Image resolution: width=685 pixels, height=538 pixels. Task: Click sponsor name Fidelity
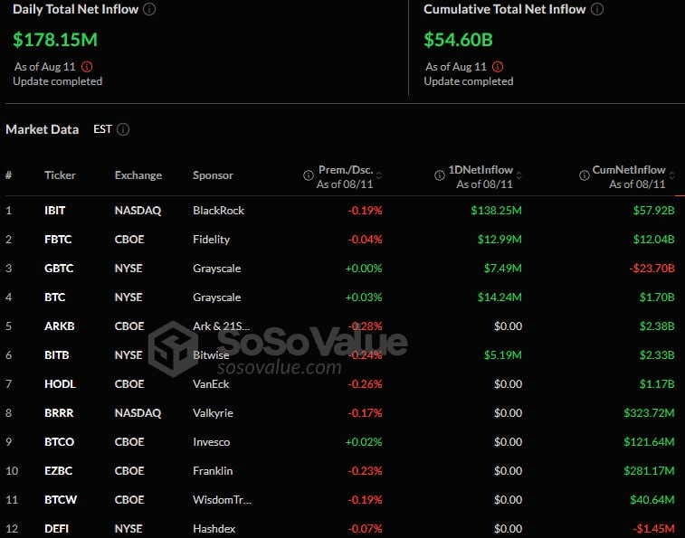(211, 240)
